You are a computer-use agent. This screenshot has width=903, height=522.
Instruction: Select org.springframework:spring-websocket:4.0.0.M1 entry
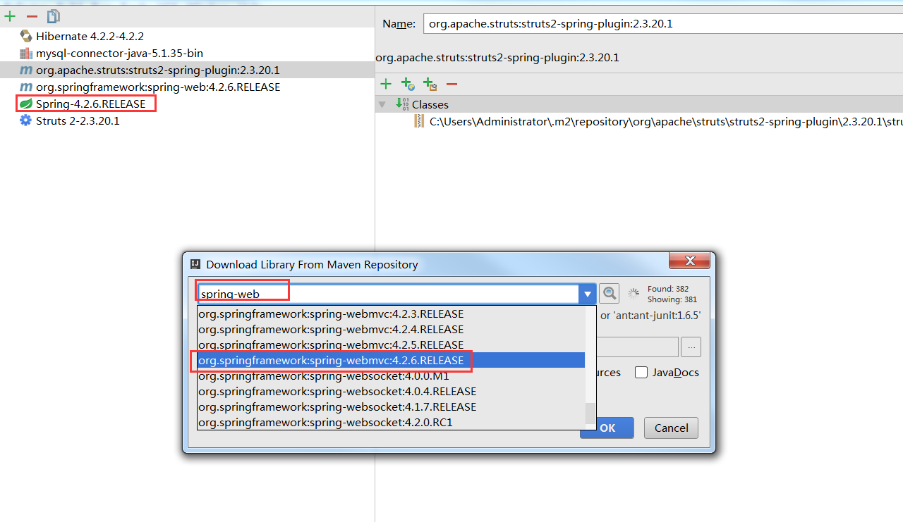tap(392, 375)
